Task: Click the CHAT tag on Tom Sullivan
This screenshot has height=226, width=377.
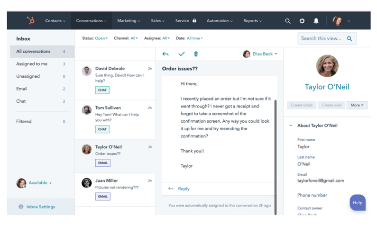Action: (x=102, y=129)
